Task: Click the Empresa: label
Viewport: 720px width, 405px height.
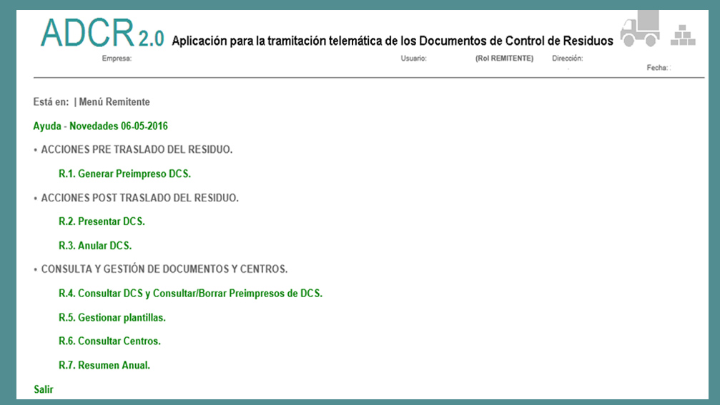Action: (x=117, y=59)
